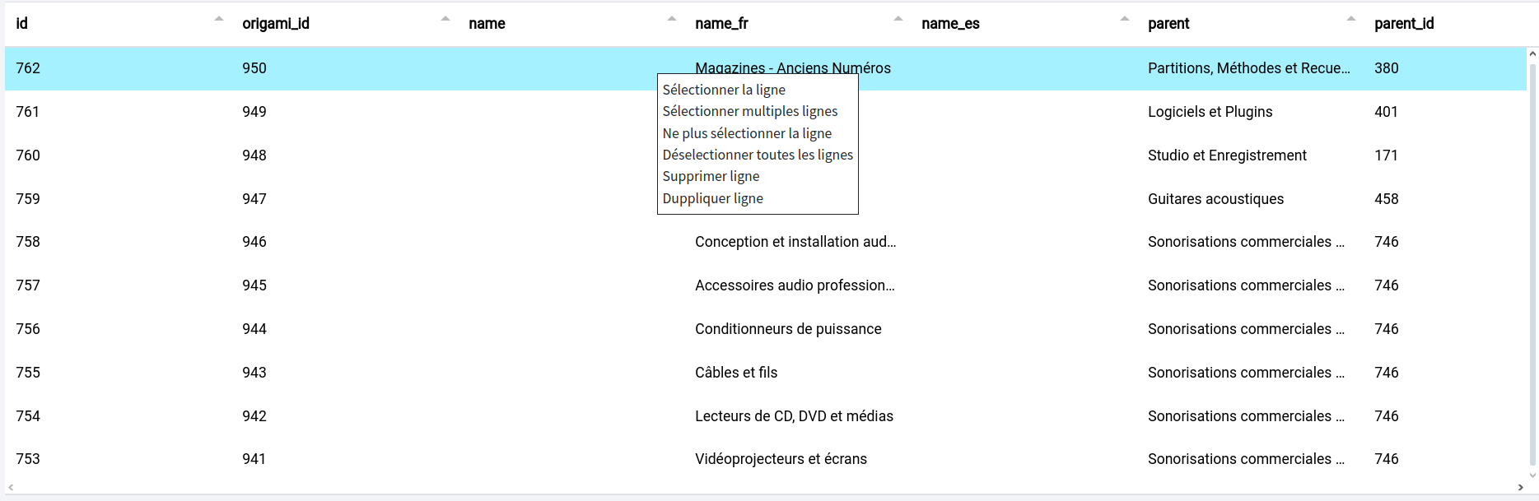Image resolution: width=1539 pixels, height=501 pixels.
Task: Click the name column sort arrow
Action: tap(672, 19)
